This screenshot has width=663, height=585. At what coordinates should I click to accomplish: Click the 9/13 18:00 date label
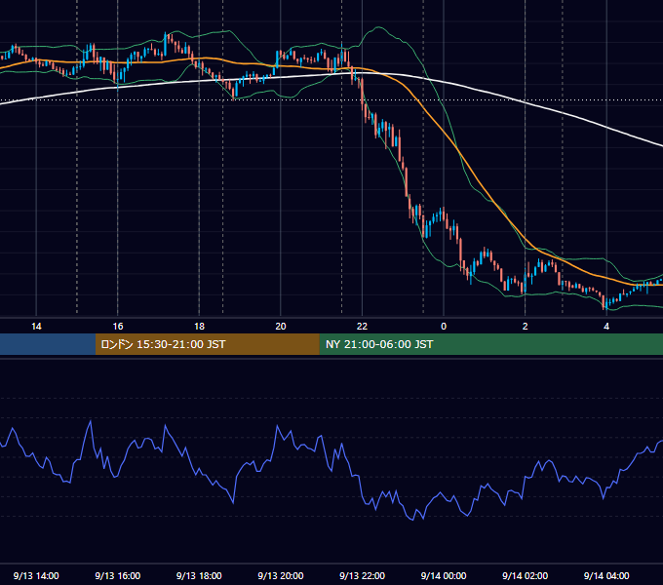[x=199, y=575]
